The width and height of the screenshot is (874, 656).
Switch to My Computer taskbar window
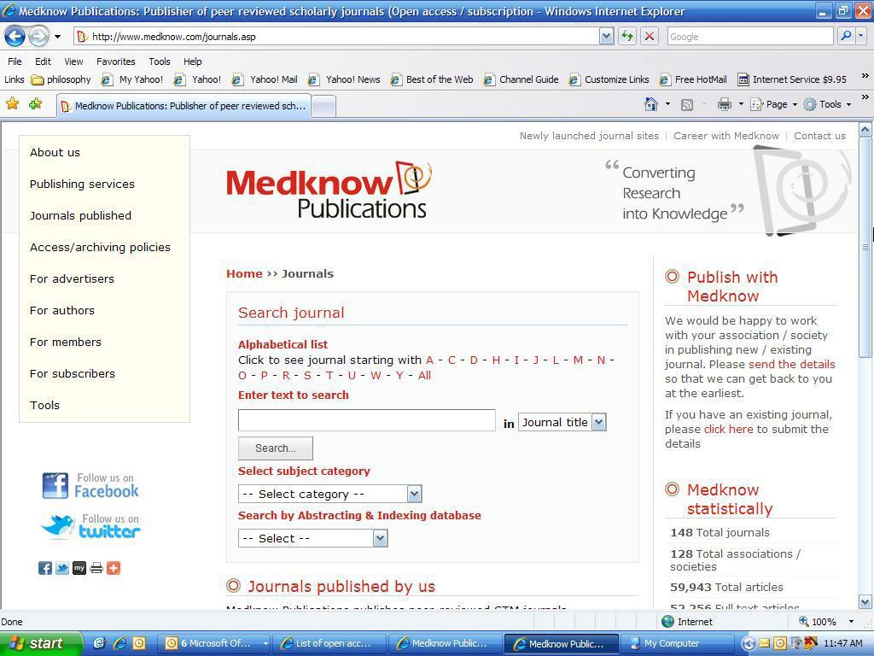point(676,643)
